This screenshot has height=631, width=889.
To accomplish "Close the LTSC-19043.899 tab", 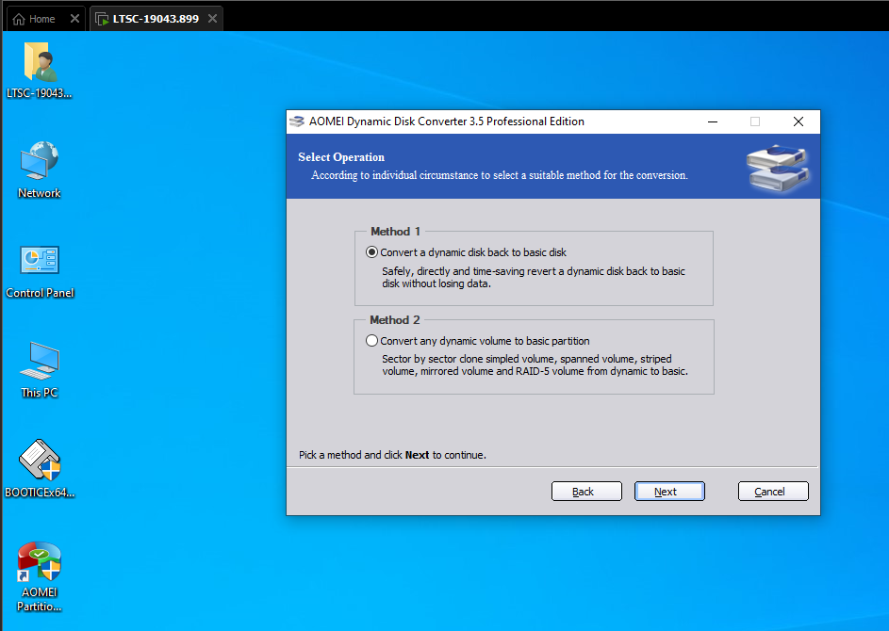I will 212,19.
